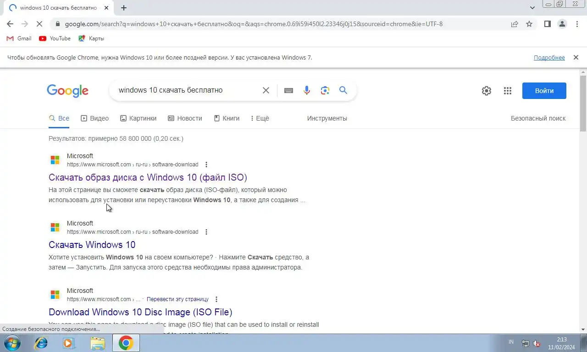Search by image with Google Lens
This screenshot has width=587, height=352.
tap(325, 90)
